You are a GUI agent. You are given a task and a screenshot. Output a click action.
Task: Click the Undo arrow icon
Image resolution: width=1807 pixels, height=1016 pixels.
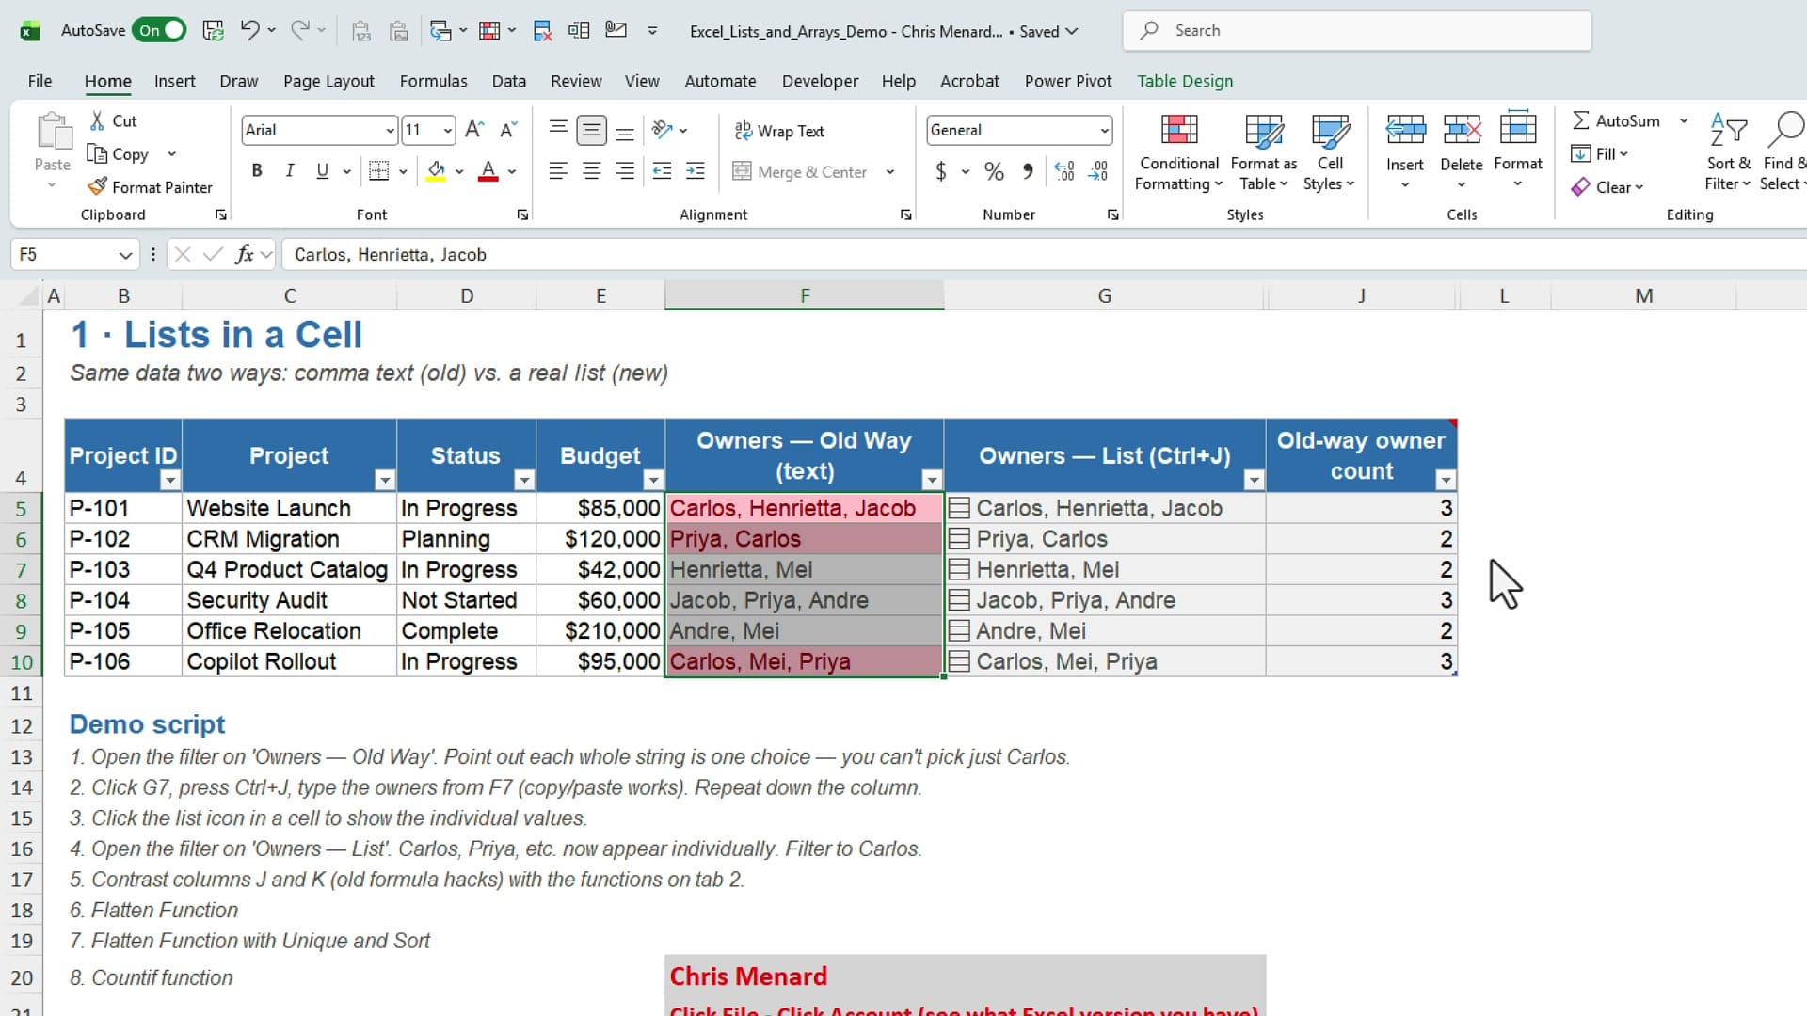[248, 30]
